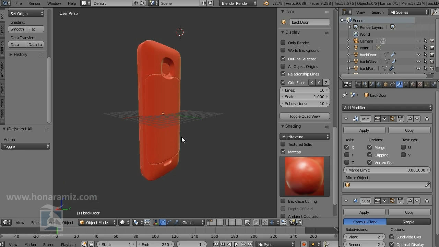Open the Object properties tab

[x=385, y=84]
